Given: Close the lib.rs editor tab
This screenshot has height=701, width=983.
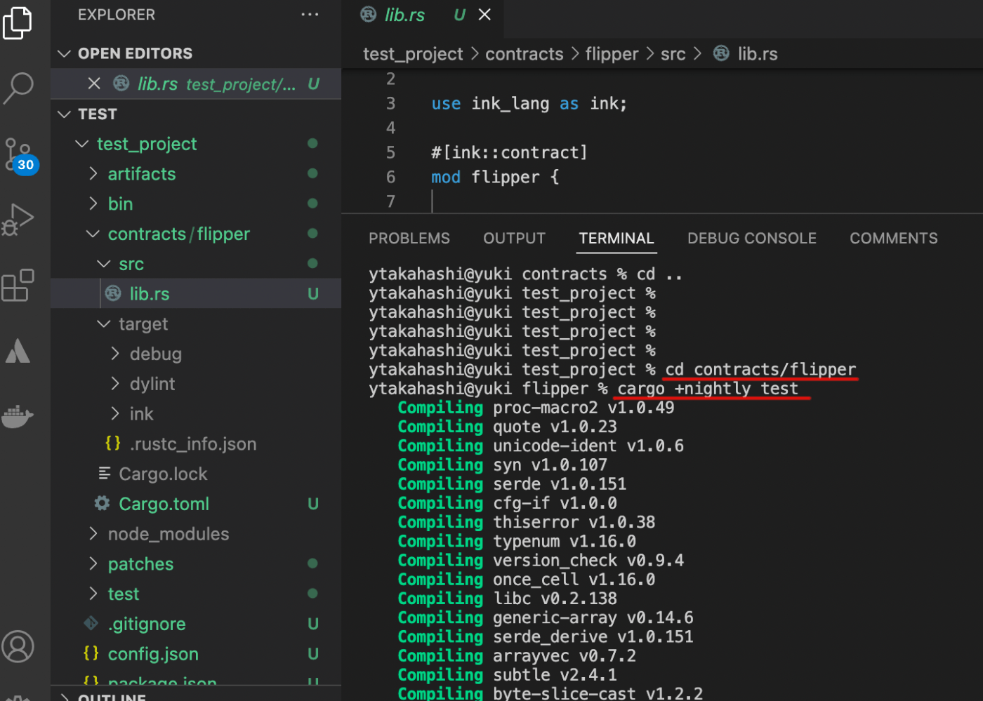Looking at the screenshot, I should 484,15.
